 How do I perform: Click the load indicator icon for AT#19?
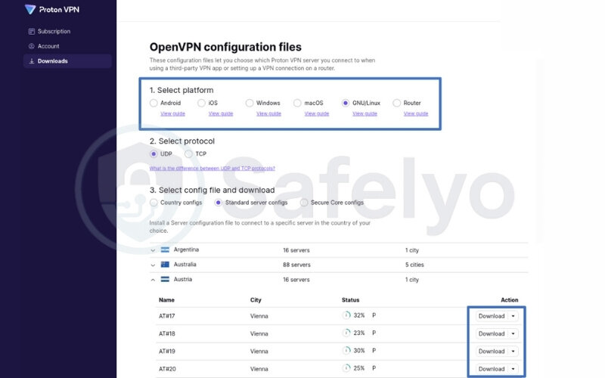346,350
